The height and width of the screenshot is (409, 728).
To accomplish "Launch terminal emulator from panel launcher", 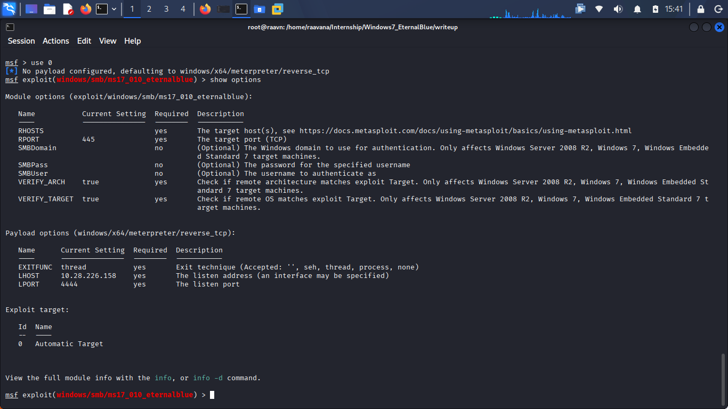I will tap(102, 9).
